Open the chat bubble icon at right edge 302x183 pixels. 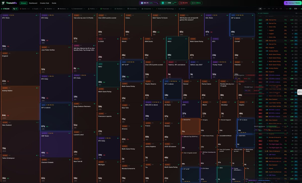[x=299, y=92]
